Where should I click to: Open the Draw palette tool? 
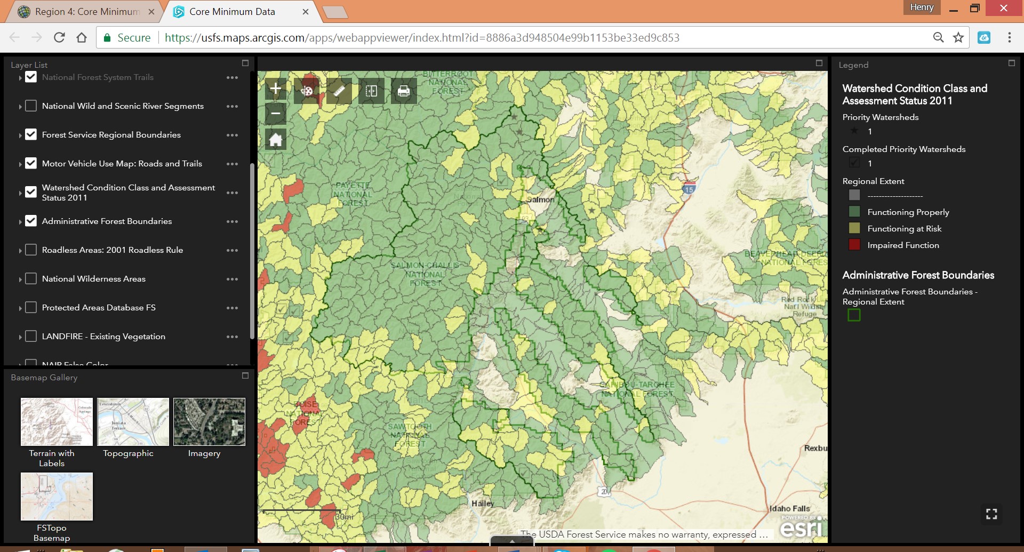click(x=307, y=91)
